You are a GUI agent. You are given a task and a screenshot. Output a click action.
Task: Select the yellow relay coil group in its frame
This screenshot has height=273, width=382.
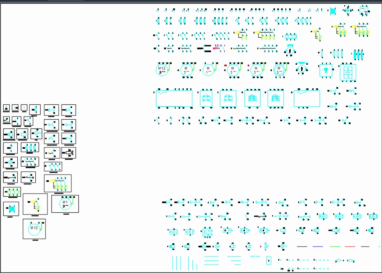coord(58,183)
